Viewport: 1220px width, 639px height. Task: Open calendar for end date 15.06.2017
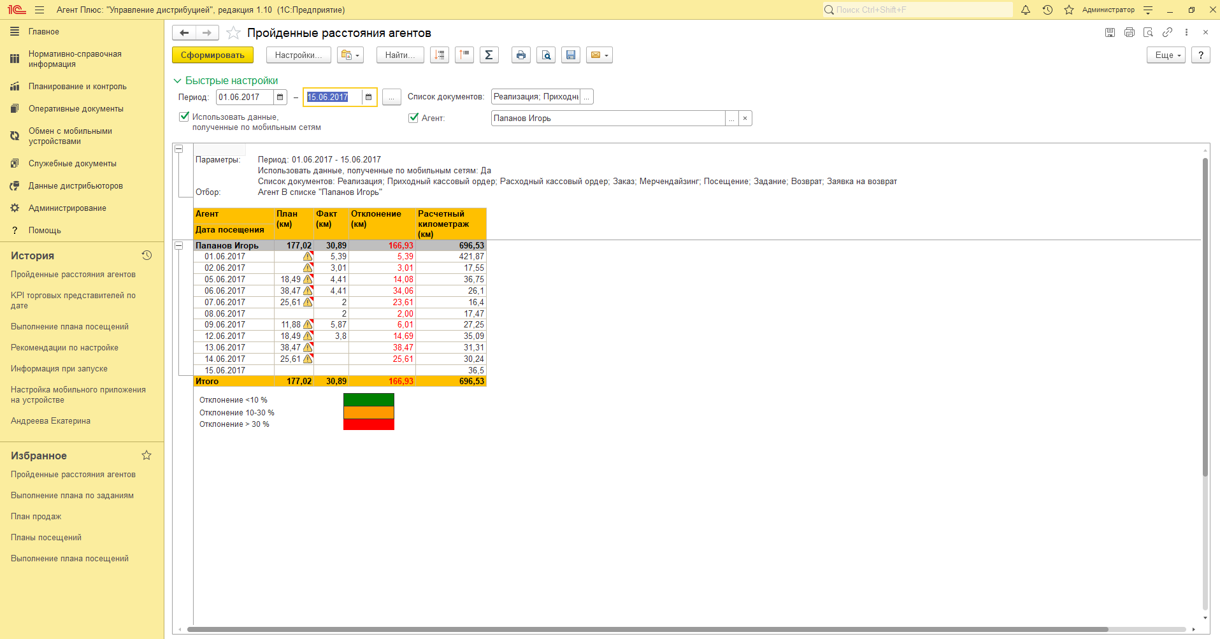tap(369, 97)
